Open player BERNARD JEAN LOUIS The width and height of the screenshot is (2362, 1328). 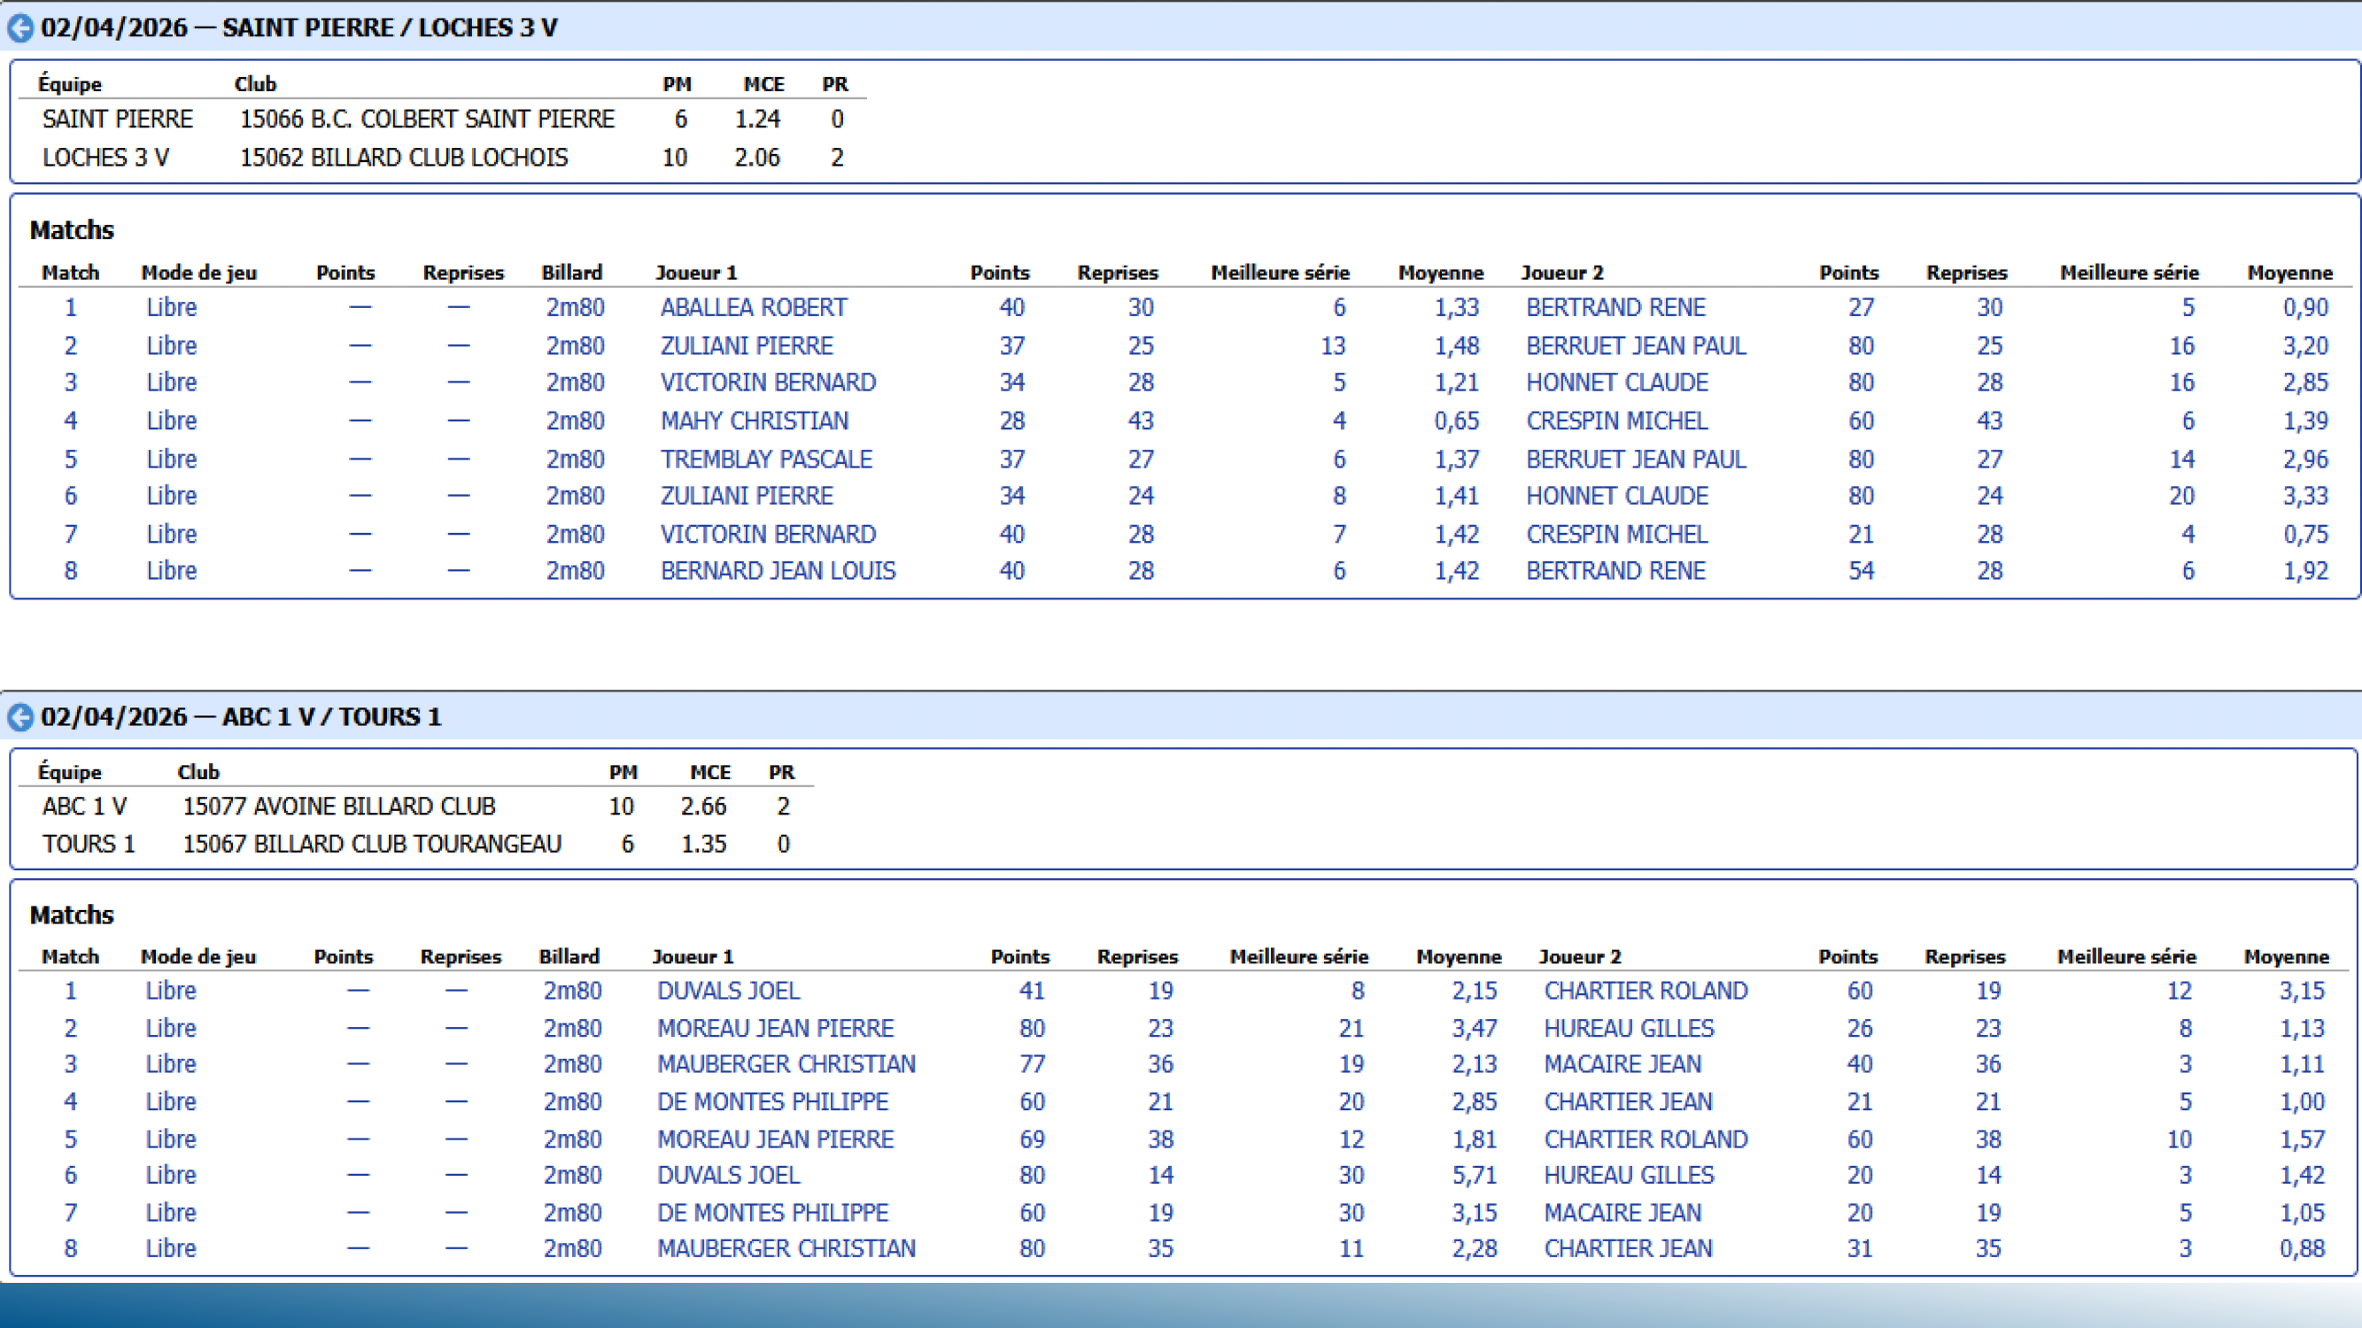[778, 571]
